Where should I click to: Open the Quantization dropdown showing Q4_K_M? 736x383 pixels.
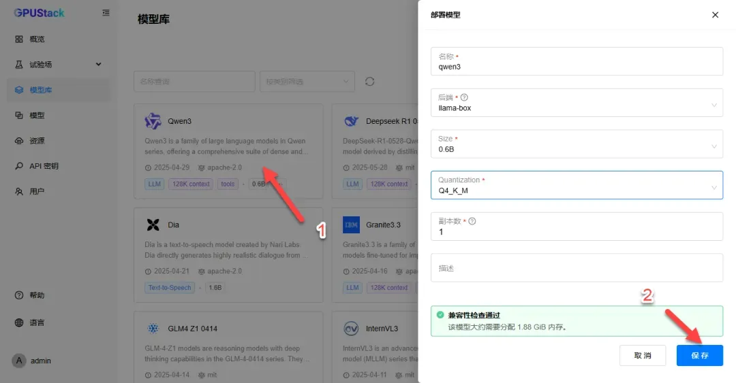577,185
